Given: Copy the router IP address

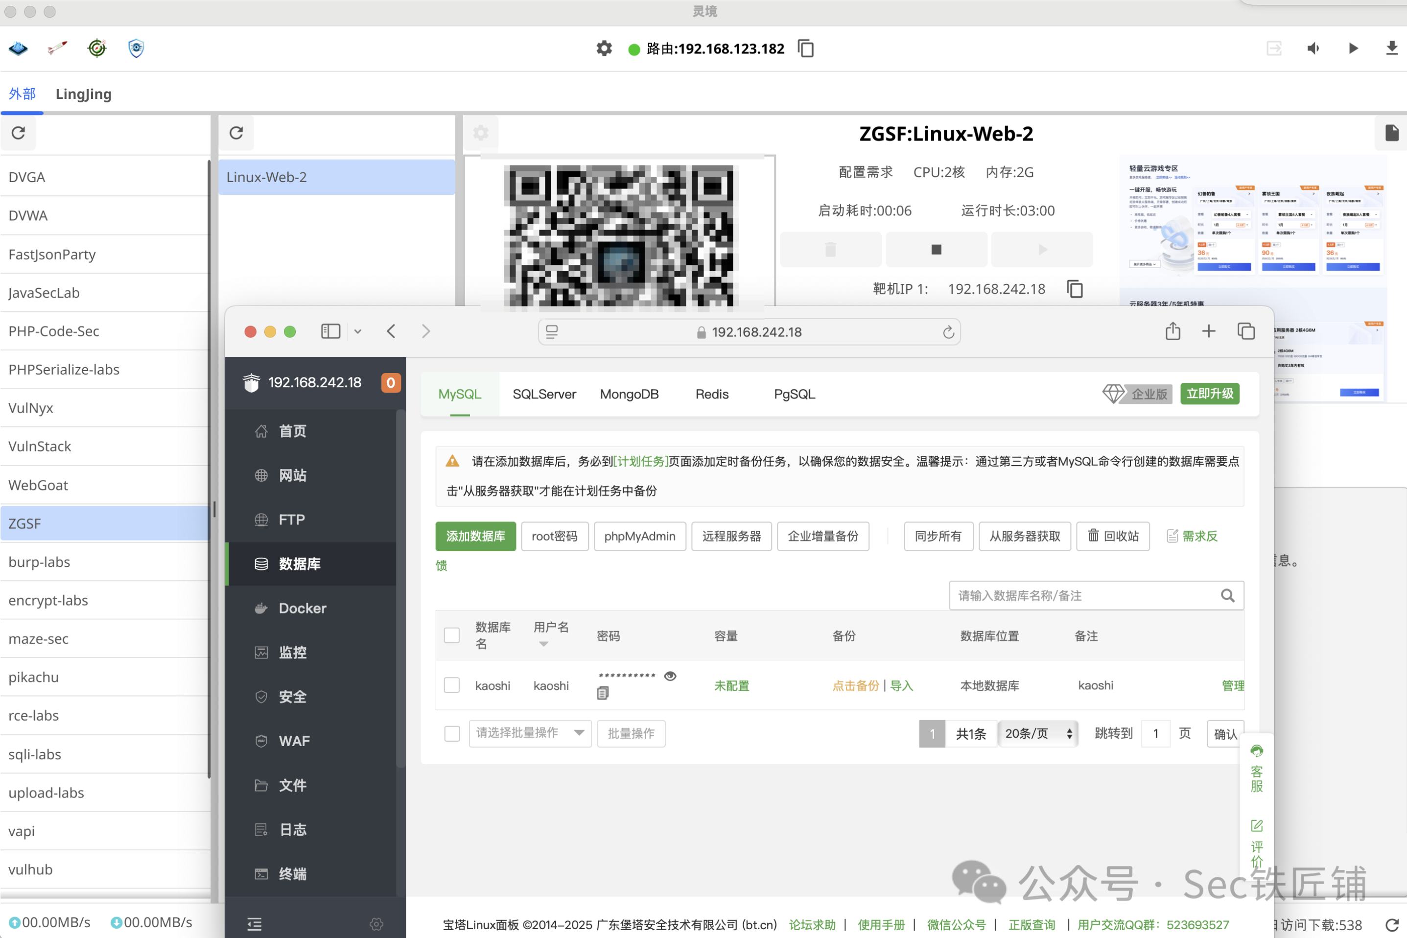Looking at the screenshot, I should pyautogui.click(x=806, y=48).
